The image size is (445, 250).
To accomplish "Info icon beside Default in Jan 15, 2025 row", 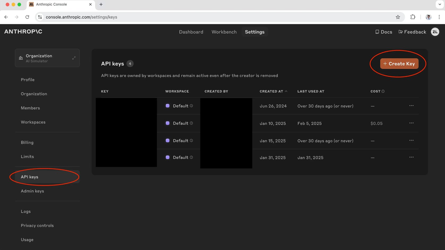I will [x=191, y=141].
